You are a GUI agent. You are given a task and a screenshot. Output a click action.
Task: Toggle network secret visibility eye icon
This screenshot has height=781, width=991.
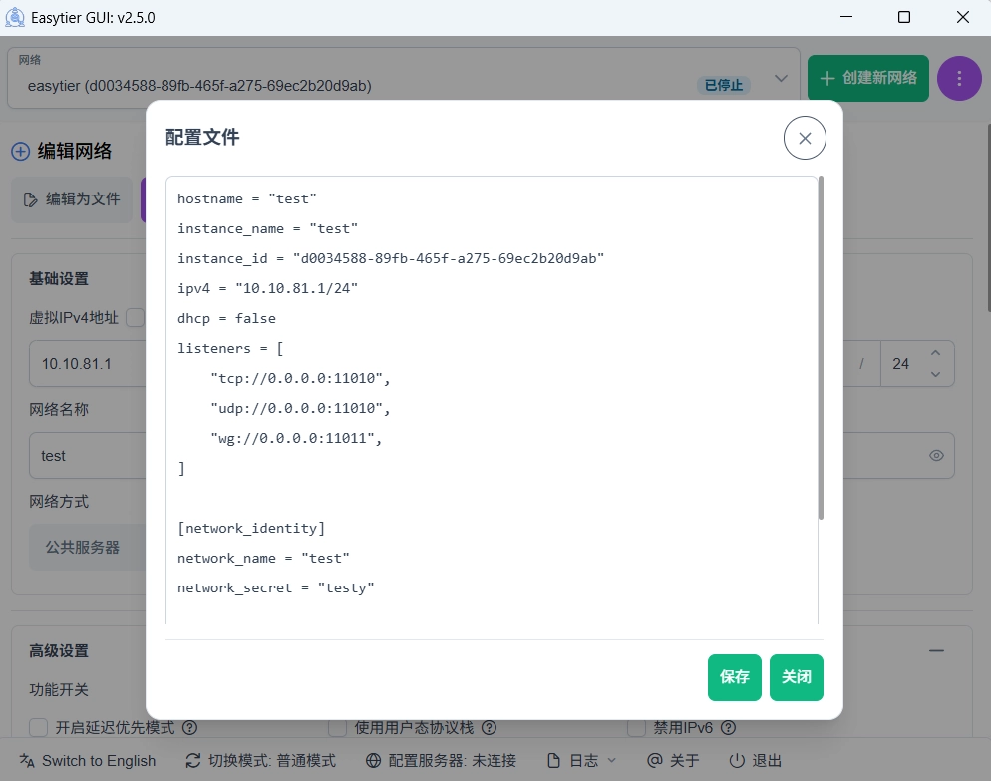point(936,456)
